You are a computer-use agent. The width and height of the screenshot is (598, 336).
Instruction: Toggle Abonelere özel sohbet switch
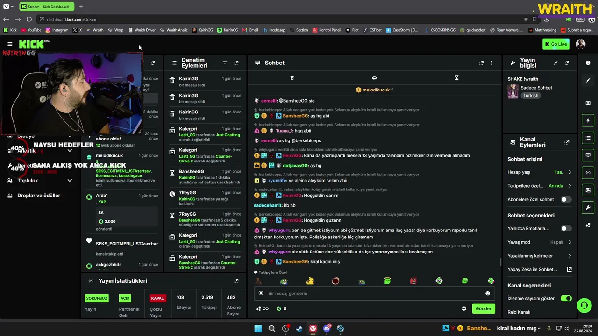coord(566,200)
